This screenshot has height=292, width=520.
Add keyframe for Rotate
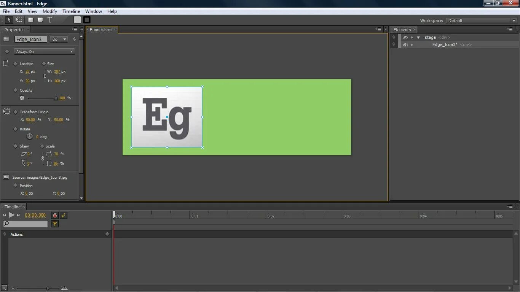[x=16, y=129]
